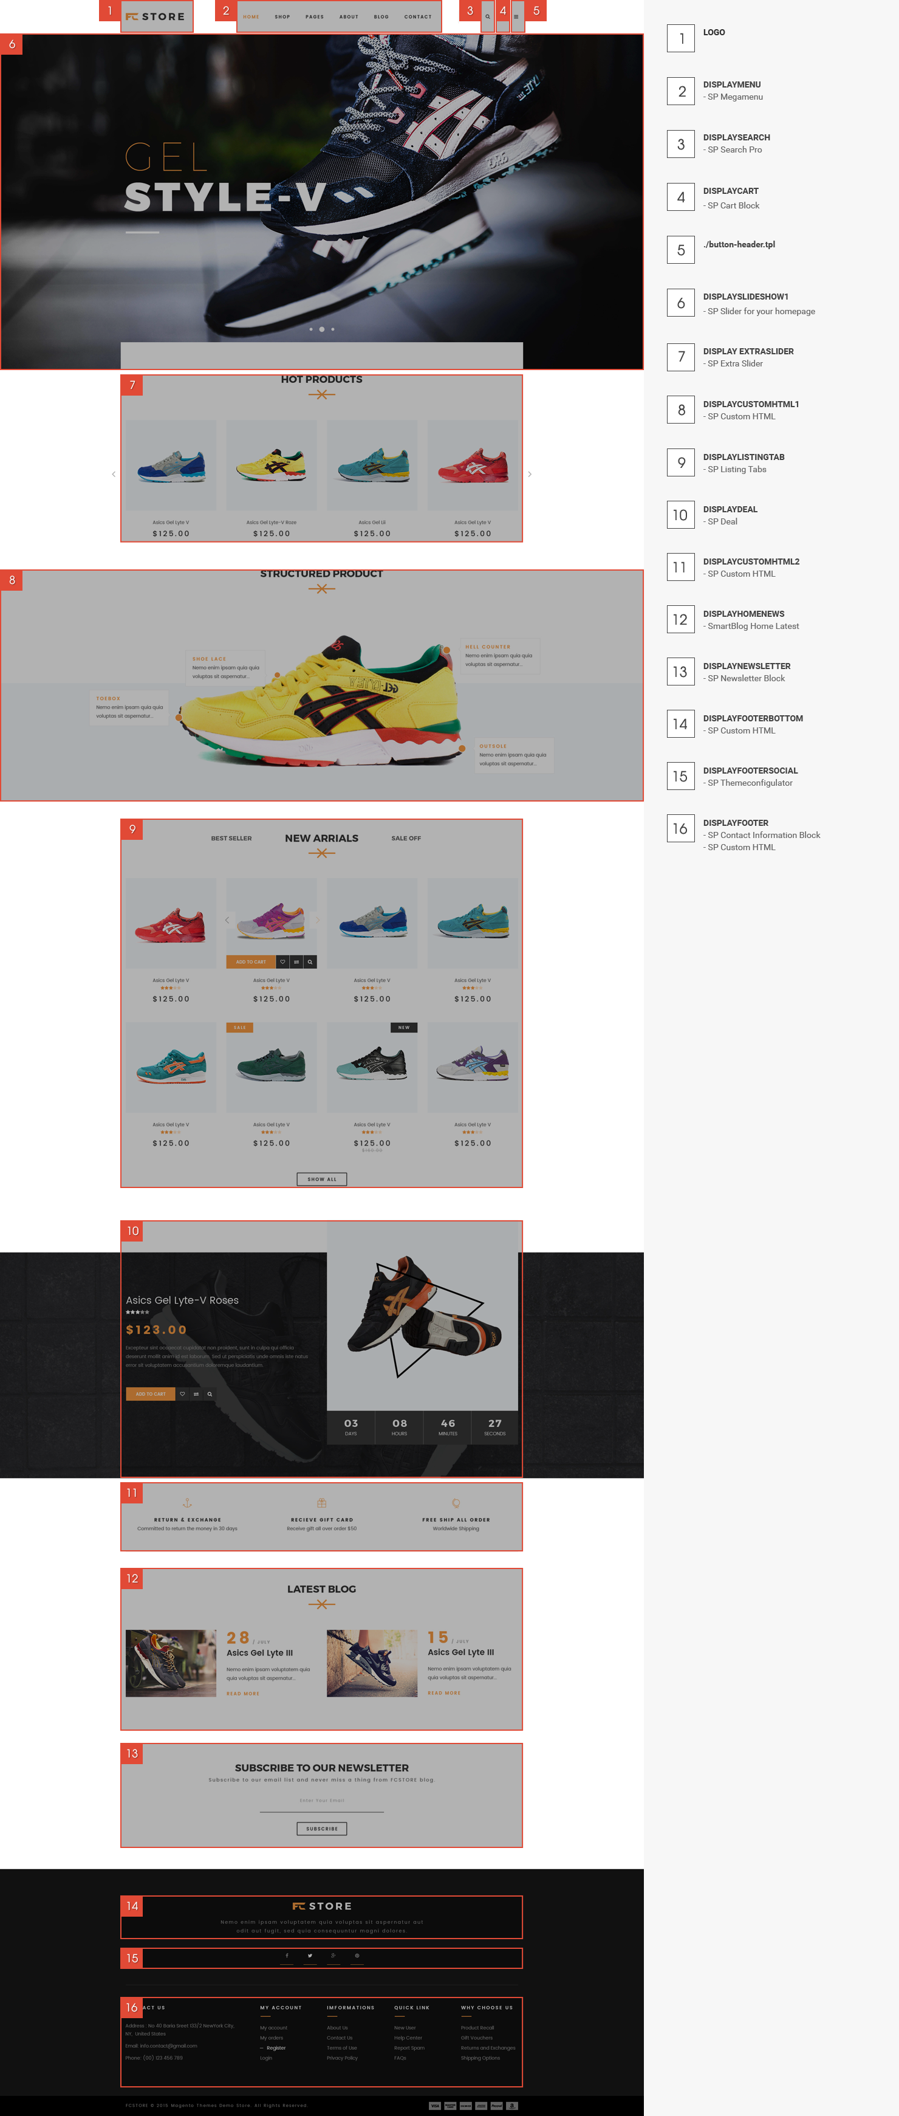Open Read More for the 15 July post

444,1693
